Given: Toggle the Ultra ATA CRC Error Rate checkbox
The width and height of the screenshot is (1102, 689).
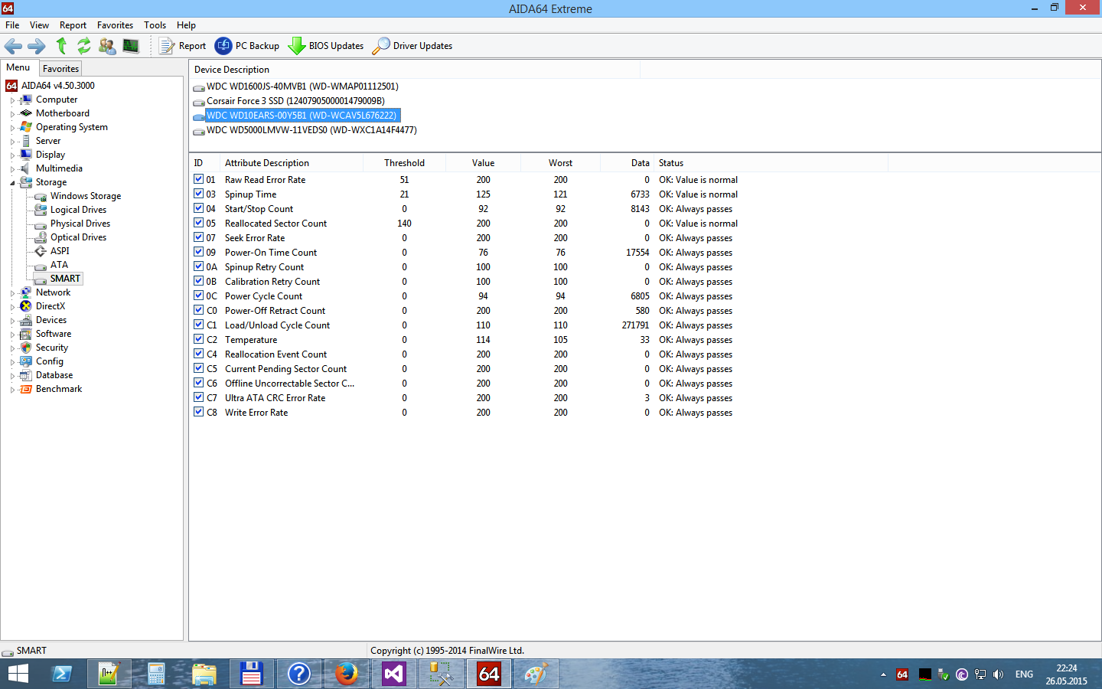Looking at the screenshot, I should [x=198, y=397].
